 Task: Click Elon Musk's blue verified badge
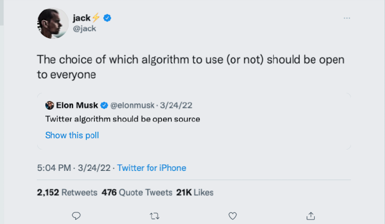tap(104, 105)
